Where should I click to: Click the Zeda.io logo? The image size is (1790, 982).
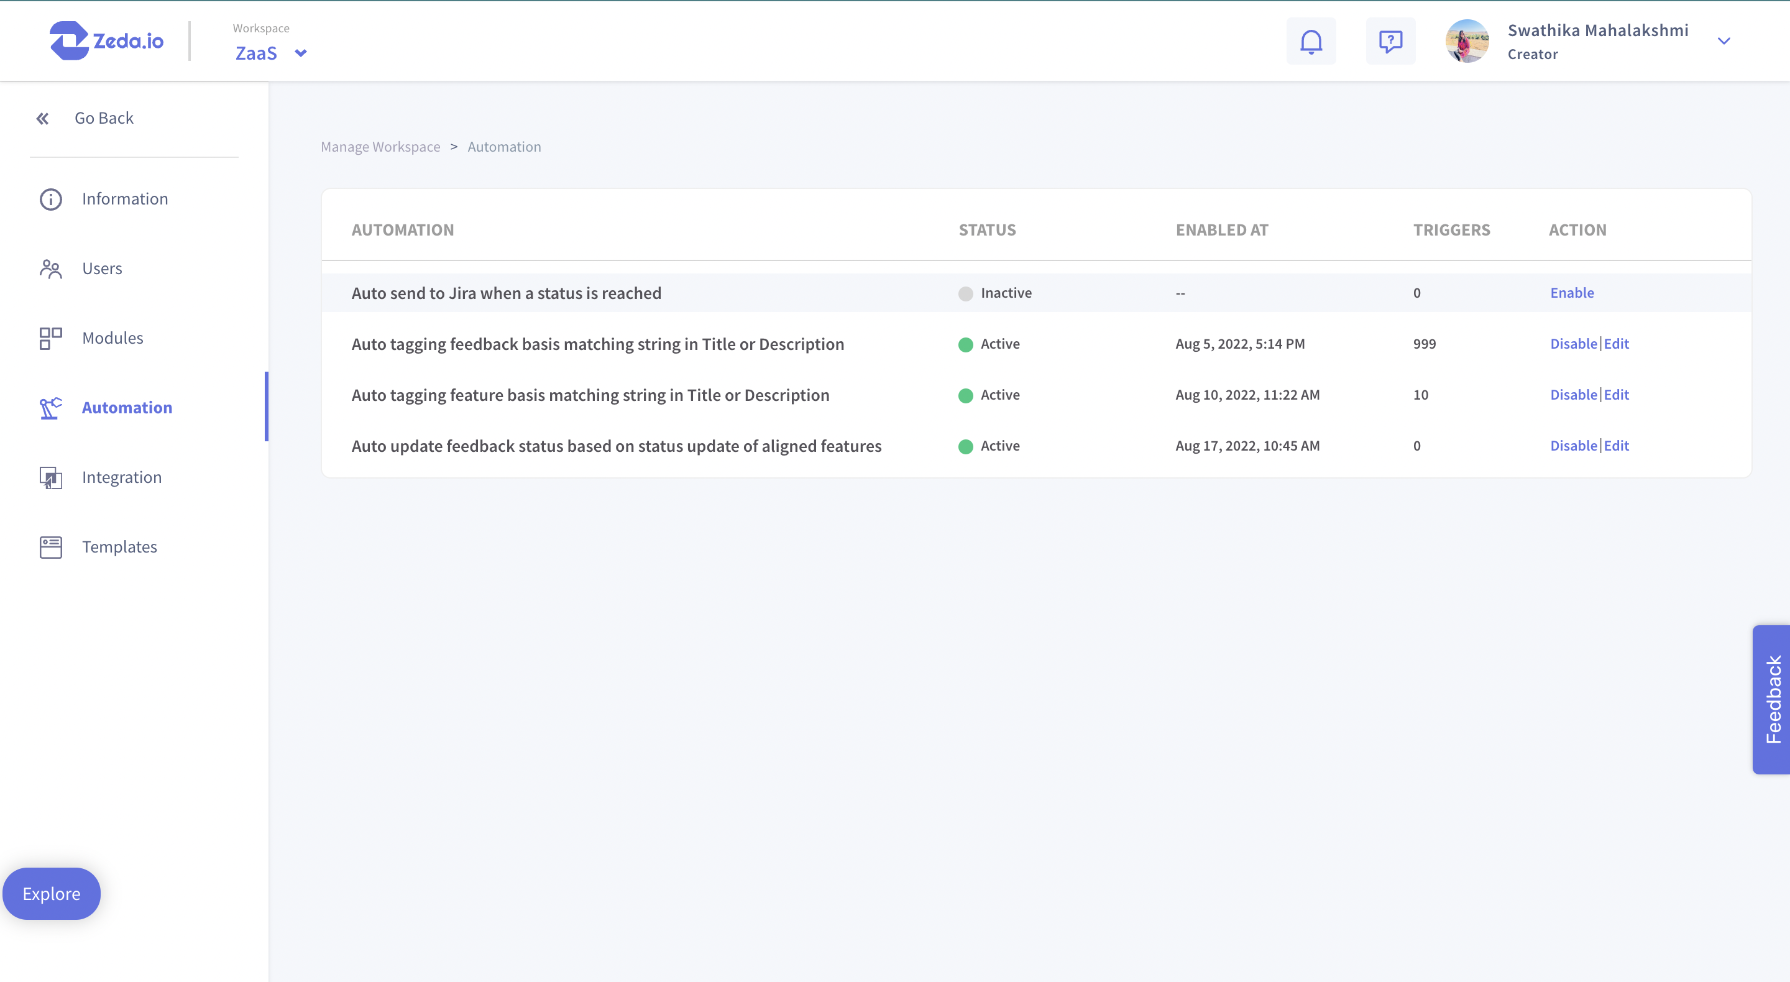coord(106,40)
